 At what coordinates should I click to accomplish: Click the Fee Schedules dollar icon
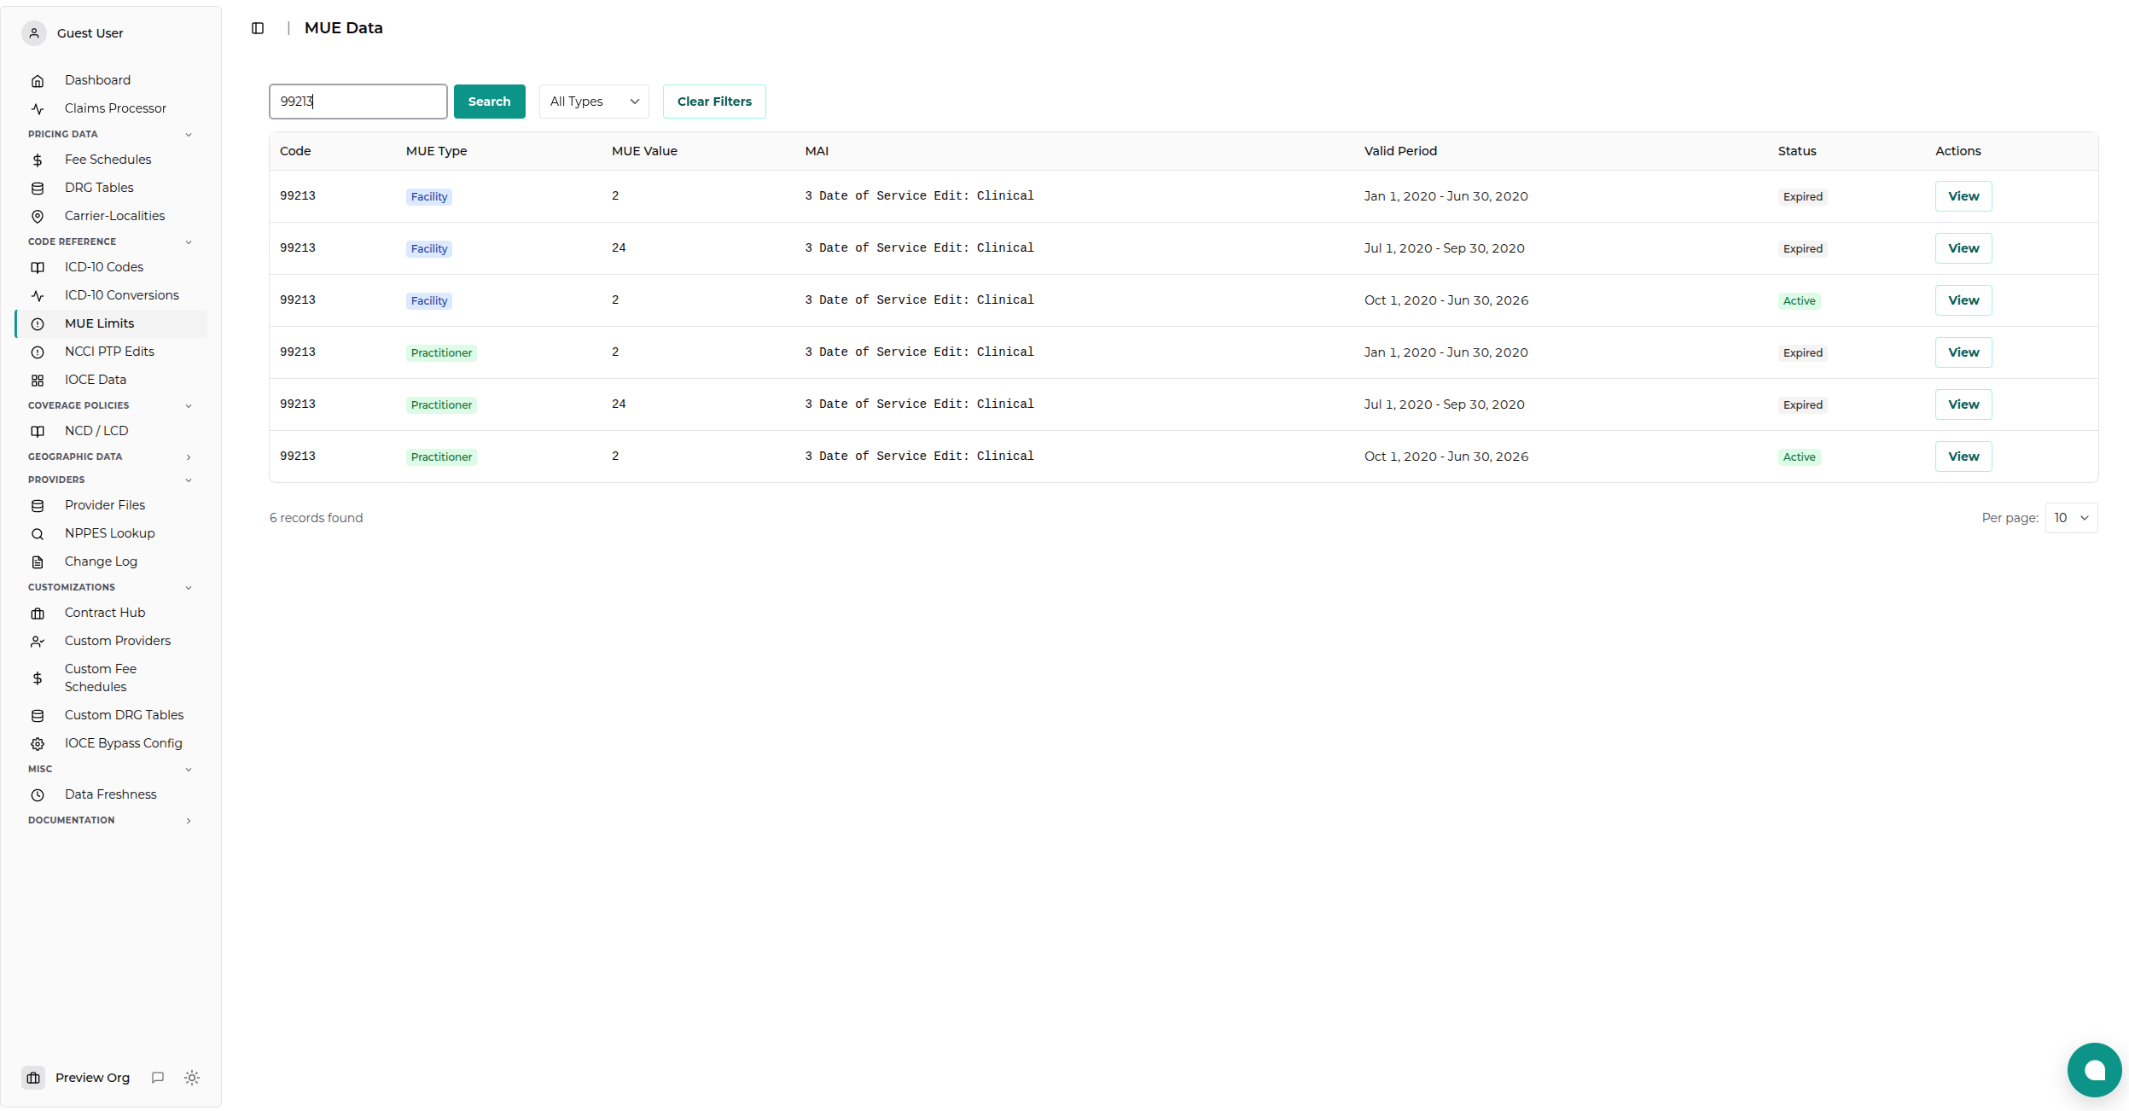[38, 160]
